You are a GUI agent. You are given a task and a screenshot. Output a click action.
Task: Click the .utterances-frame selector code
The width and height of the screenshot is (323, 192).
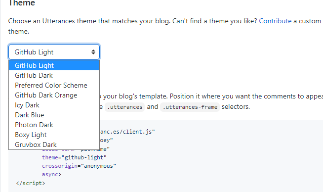[x=190, y=107]
